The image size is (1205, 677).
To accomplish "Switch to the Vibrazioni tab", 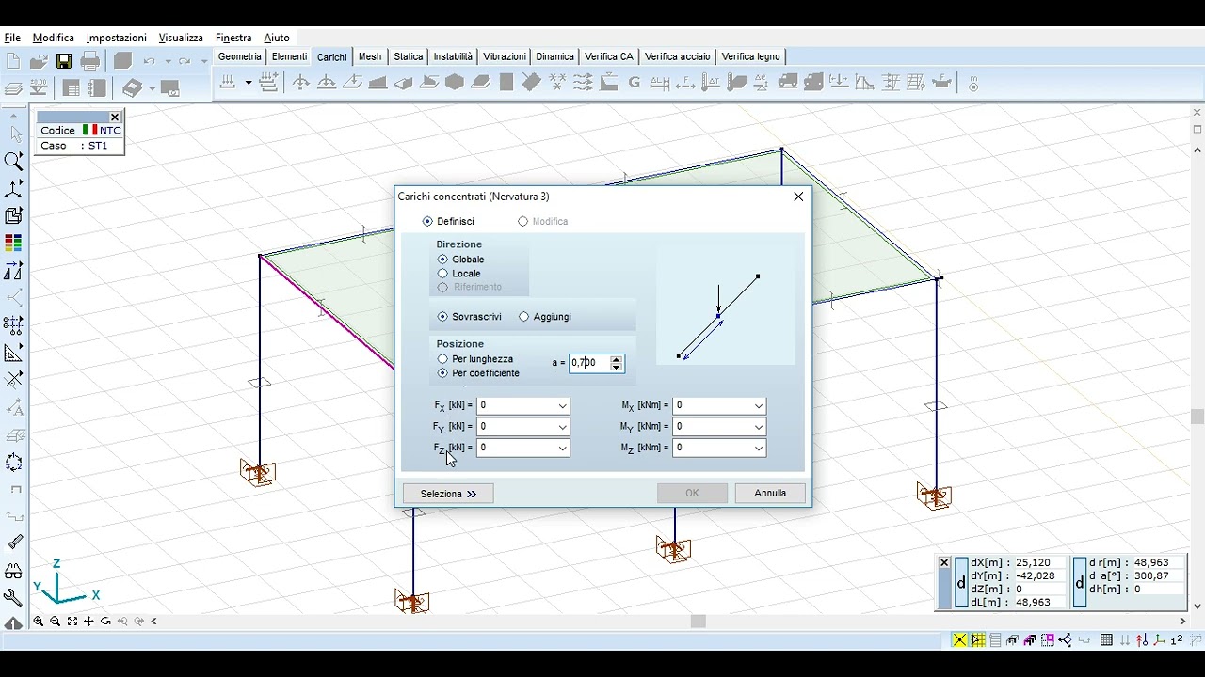I will click(505, 56).
